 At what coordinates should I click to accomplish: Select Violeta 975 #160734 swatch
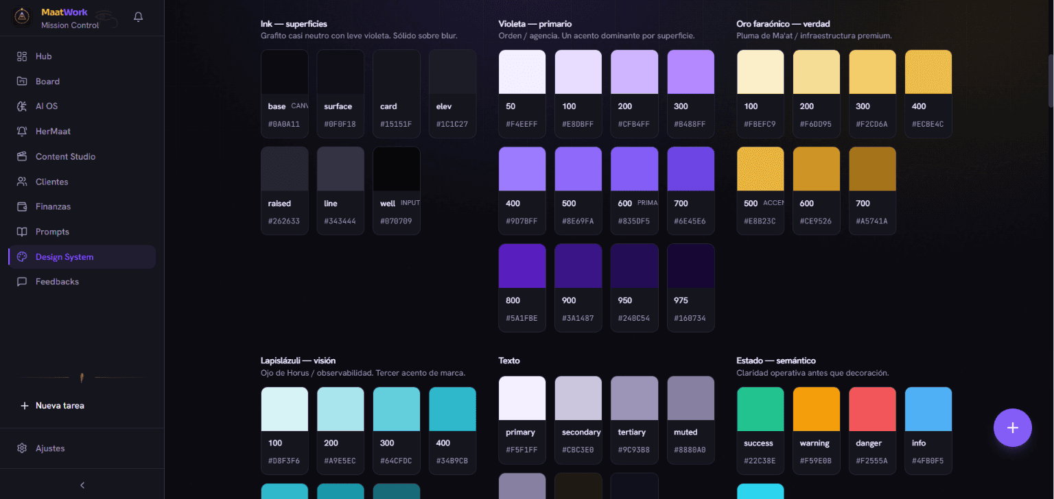click(691, 288)
